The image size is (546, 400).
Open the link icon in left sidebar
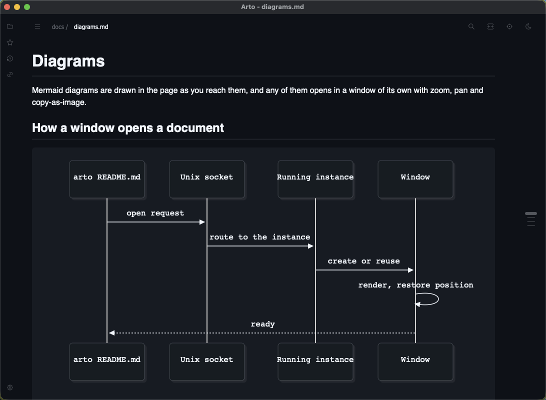[x=10, y=74]
